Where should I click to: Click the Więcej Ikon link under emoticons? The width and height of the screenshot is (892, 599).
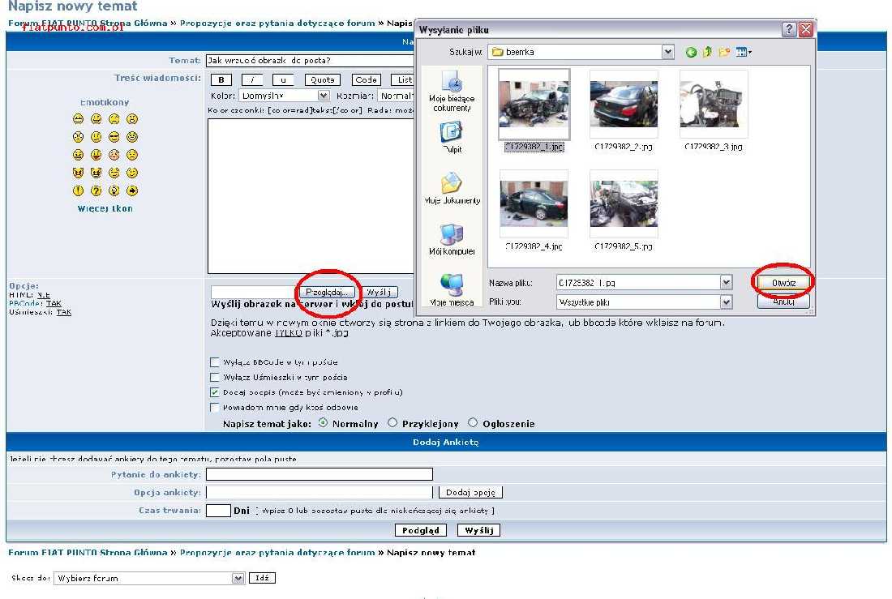pyautogui.click(x=105, y=208)
